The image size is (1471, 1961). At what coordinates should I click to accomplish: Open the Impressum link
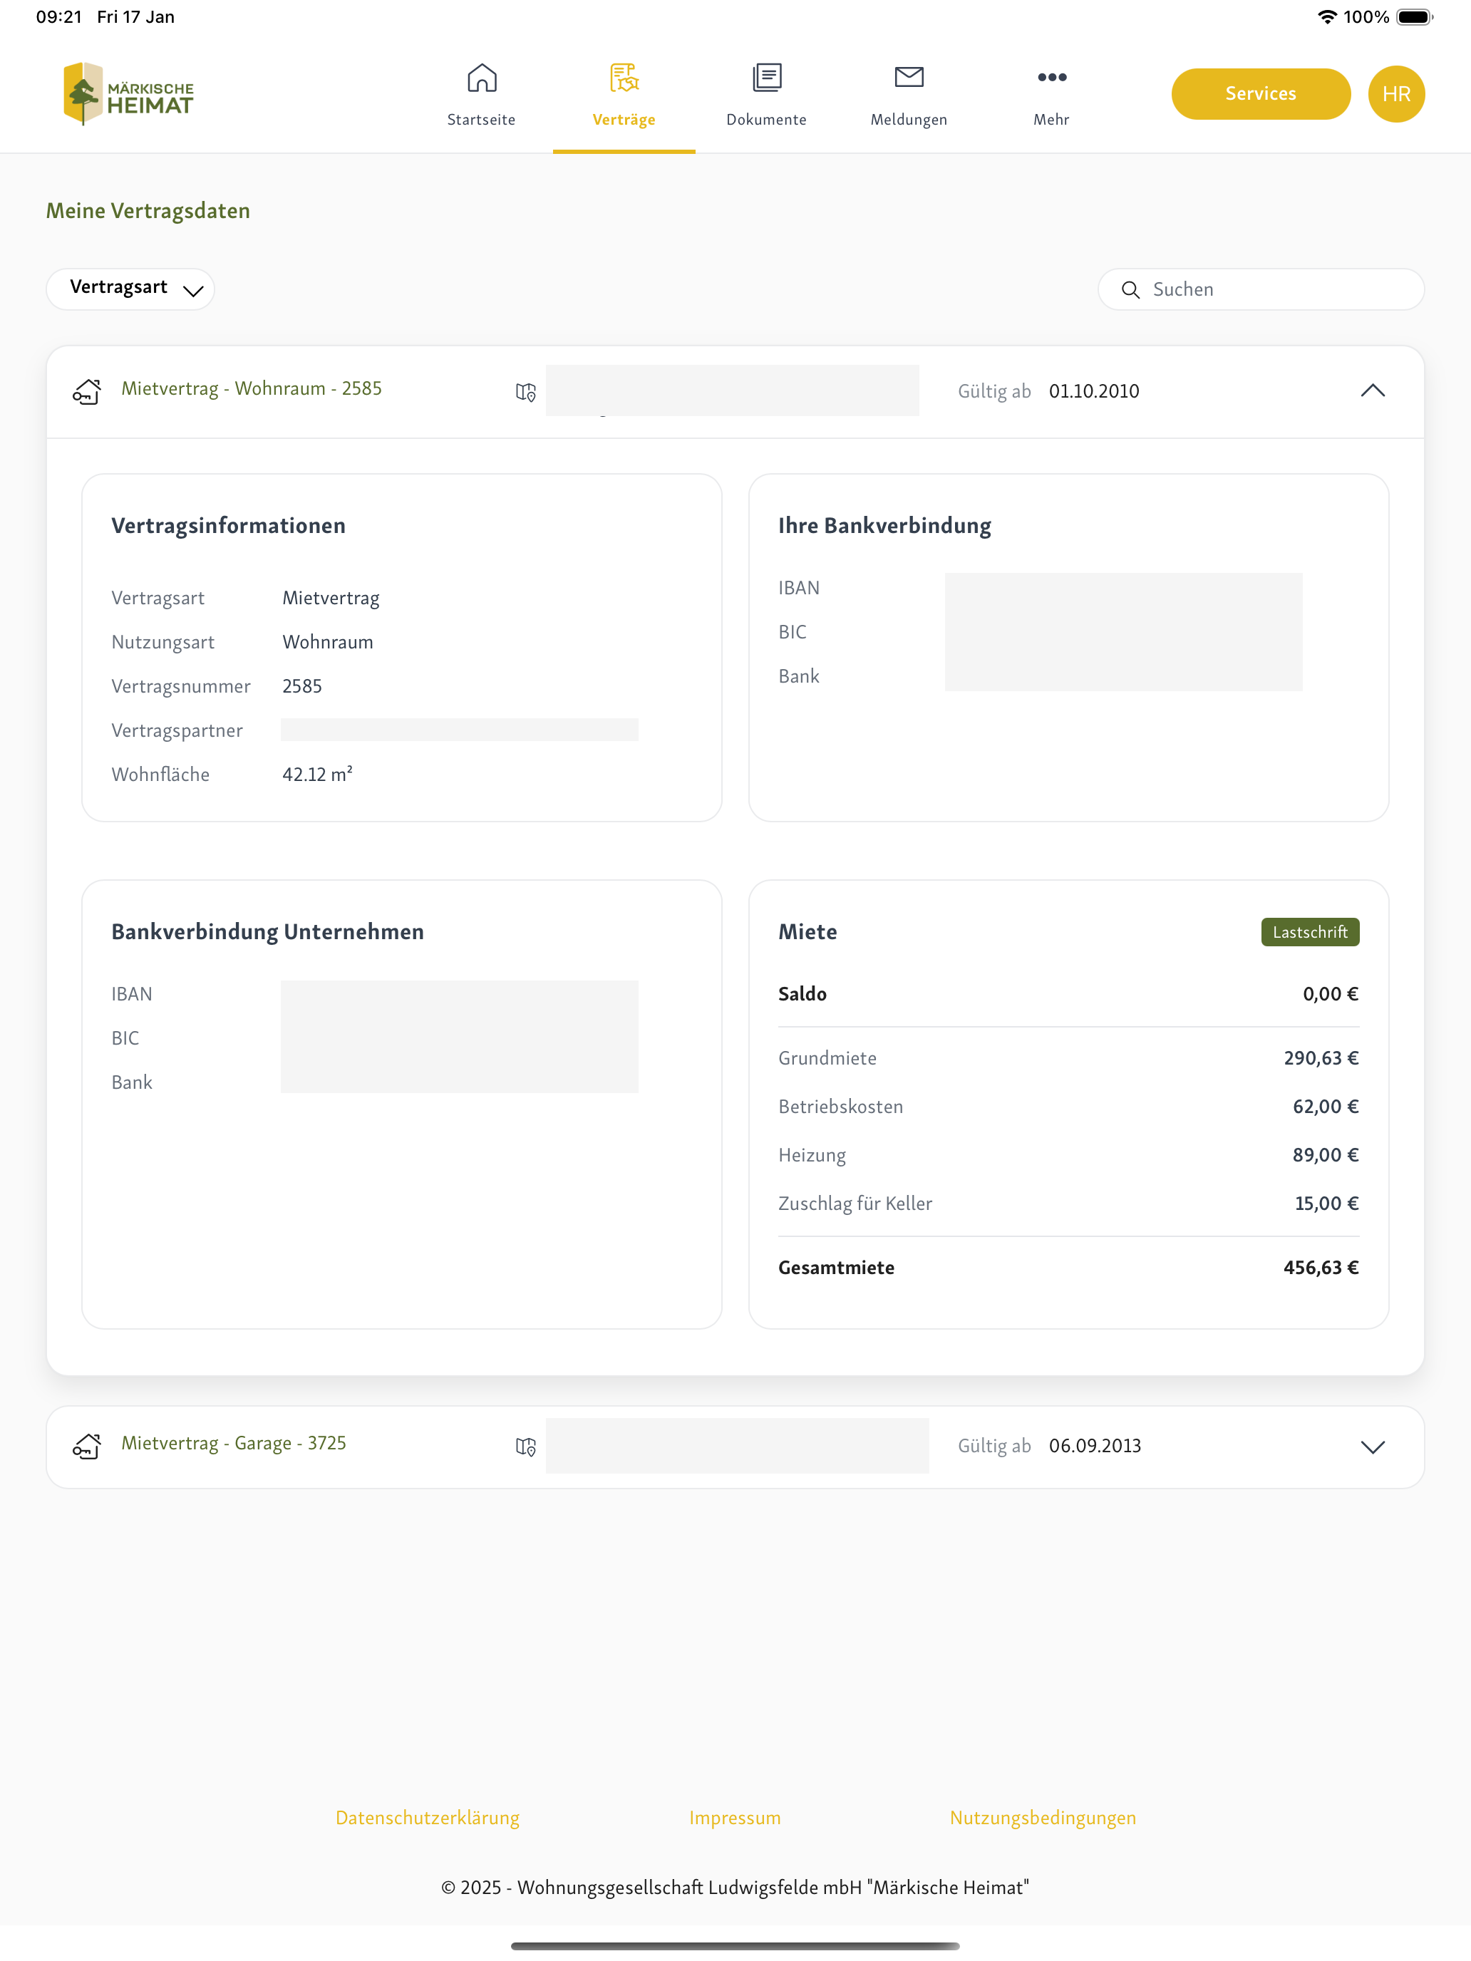tap(735, 1817)
